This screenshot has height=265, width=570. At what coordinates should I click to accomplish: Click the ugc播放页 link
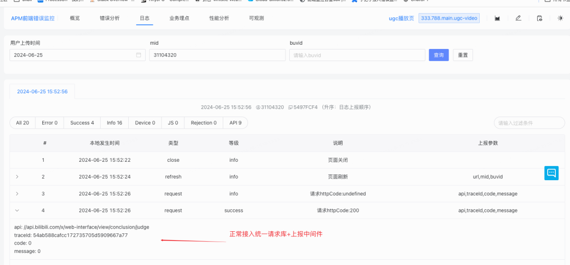click(401, 18)
